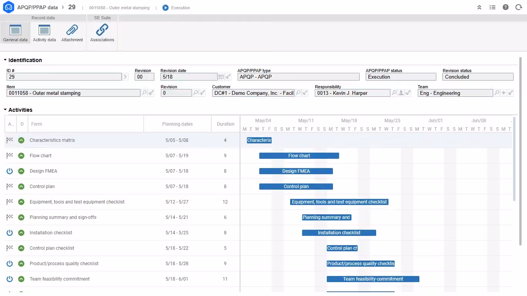Click the list view icon in header
Image resolution: width=527 pixels, height=296 pixels.
[492, 7]
